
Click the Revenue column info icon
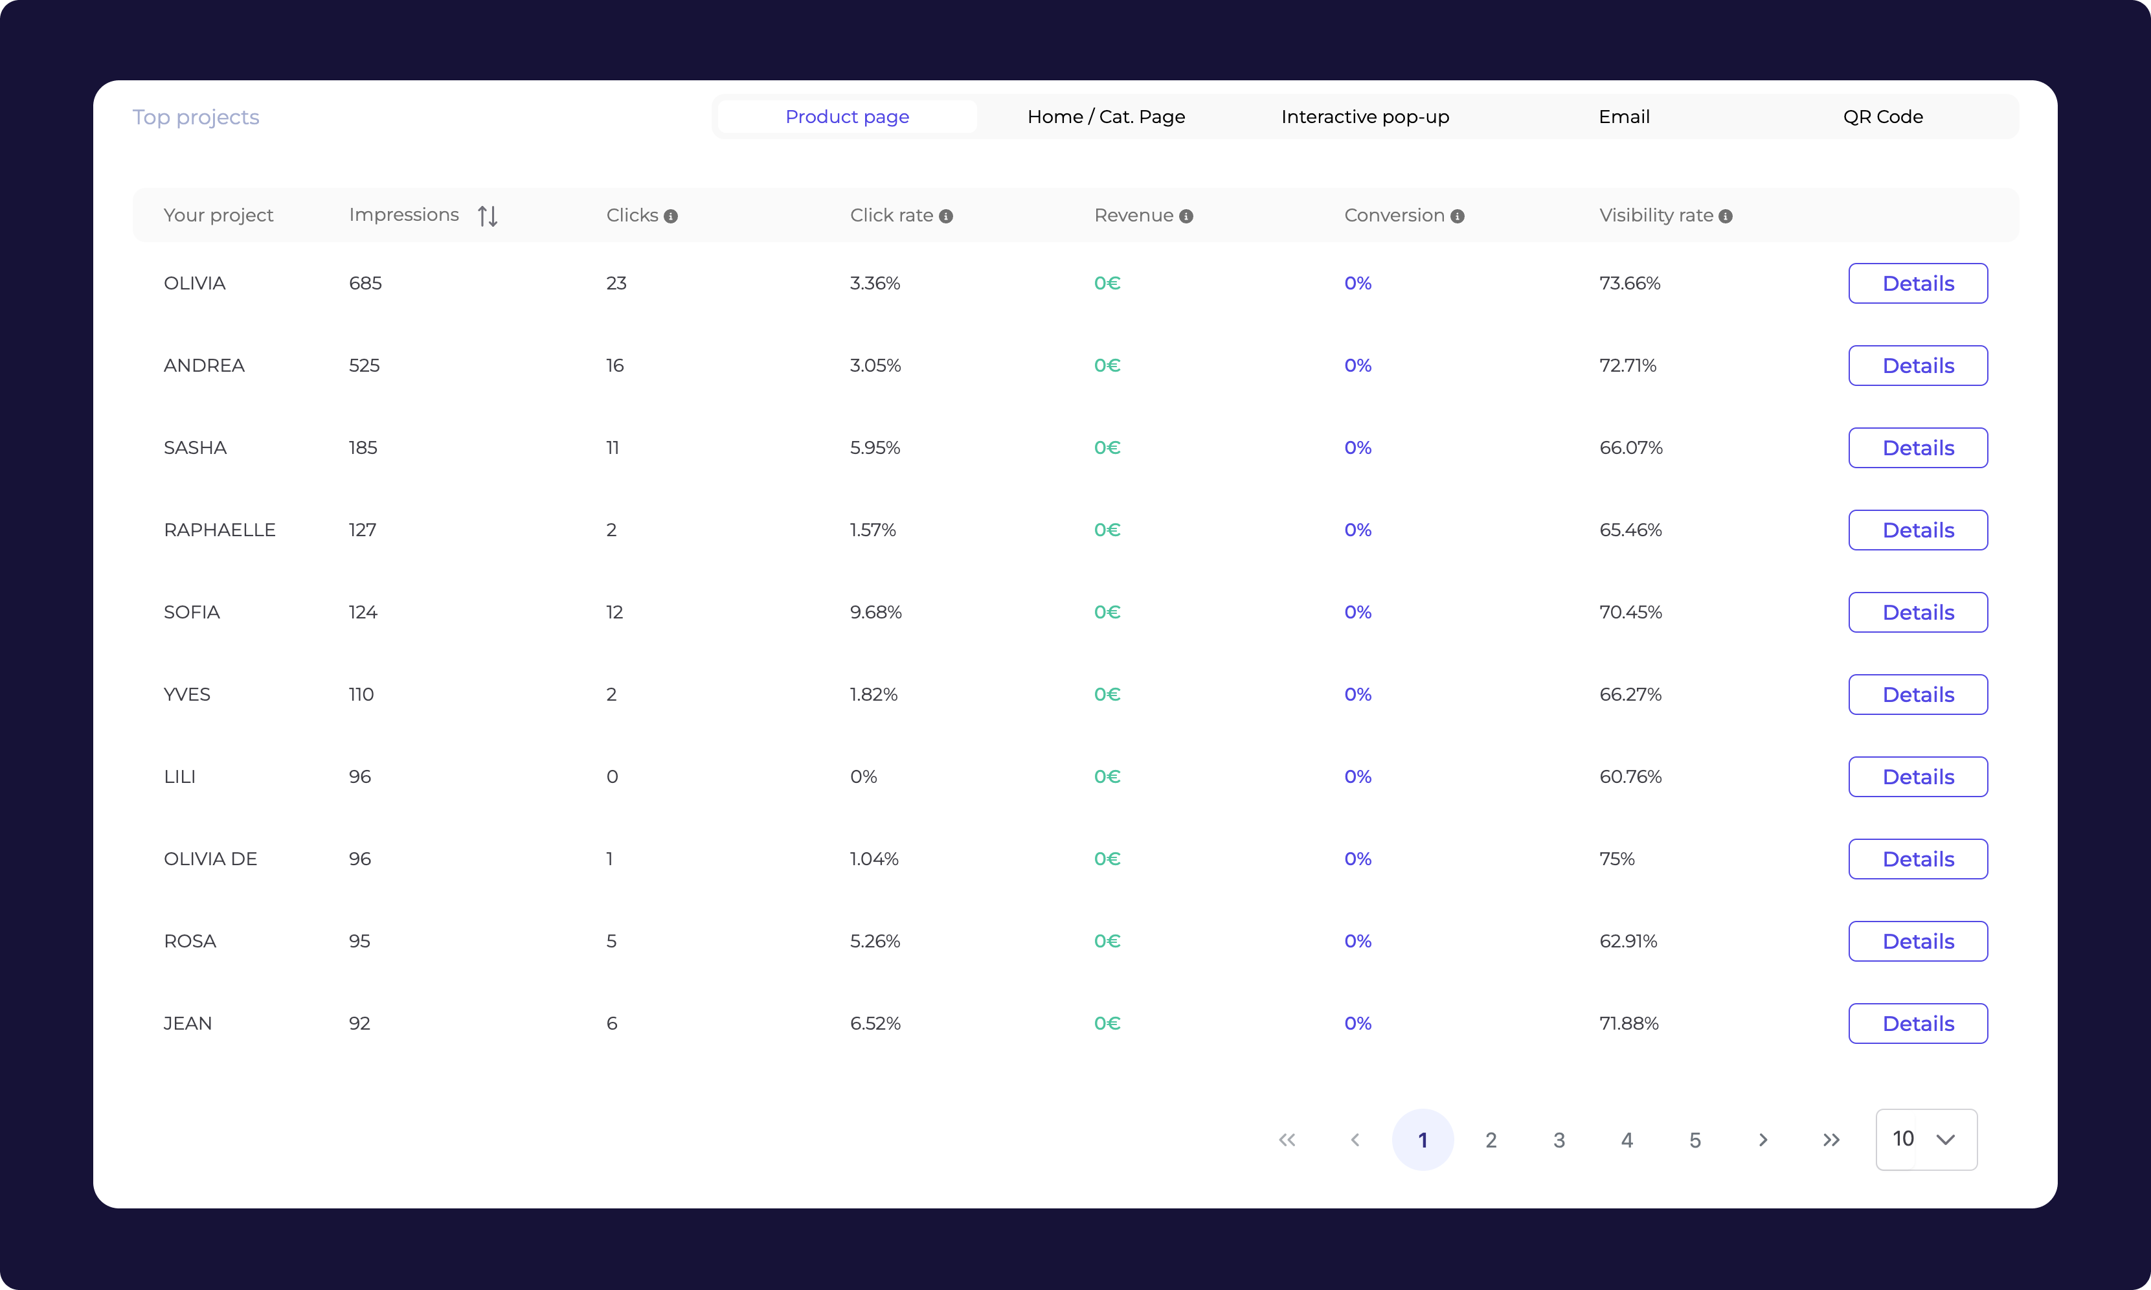coord(1186,216)
